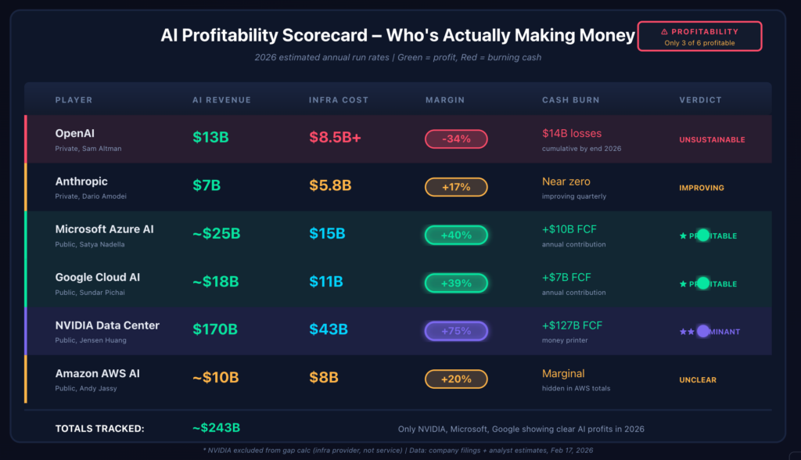Click Amazon's +20% margin badge
This screenshot has height=460, width=801.
point(456,379)
